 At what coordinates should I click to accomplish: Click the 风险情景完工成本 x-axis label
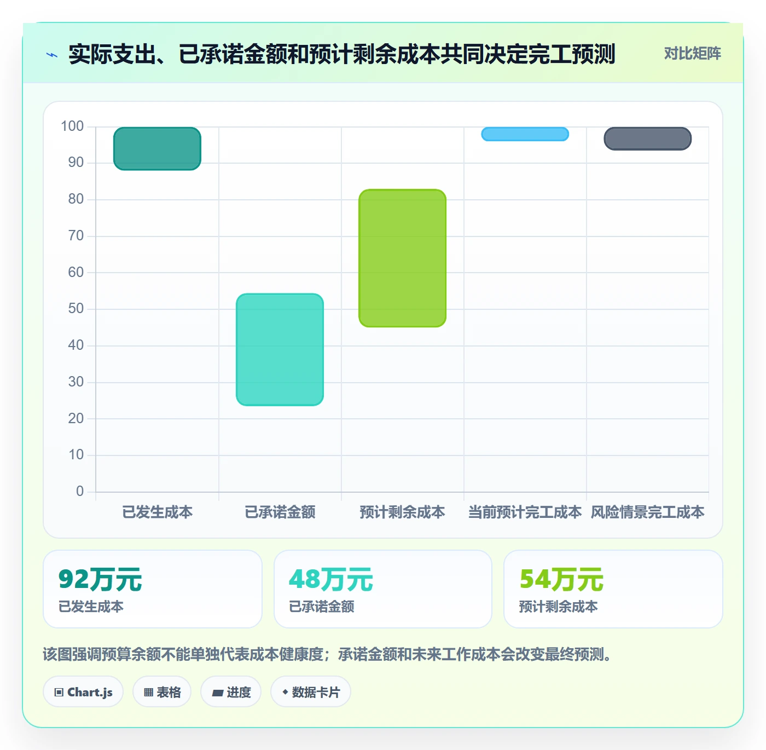[x=647, y=512]
